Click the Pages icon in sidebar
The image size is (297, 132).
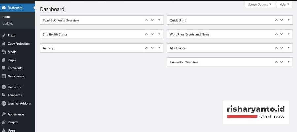(4, 60)
